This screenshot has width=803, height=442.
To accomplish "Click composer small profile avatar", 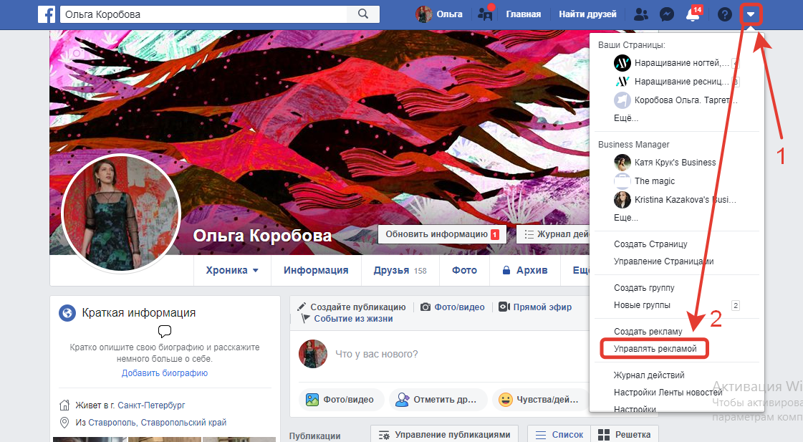I will [x=313, y=353].
